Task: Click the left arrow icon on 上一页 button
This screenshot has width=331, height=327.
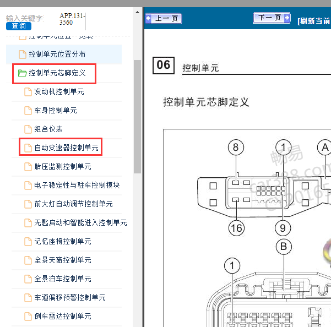Action: (149, 18)
